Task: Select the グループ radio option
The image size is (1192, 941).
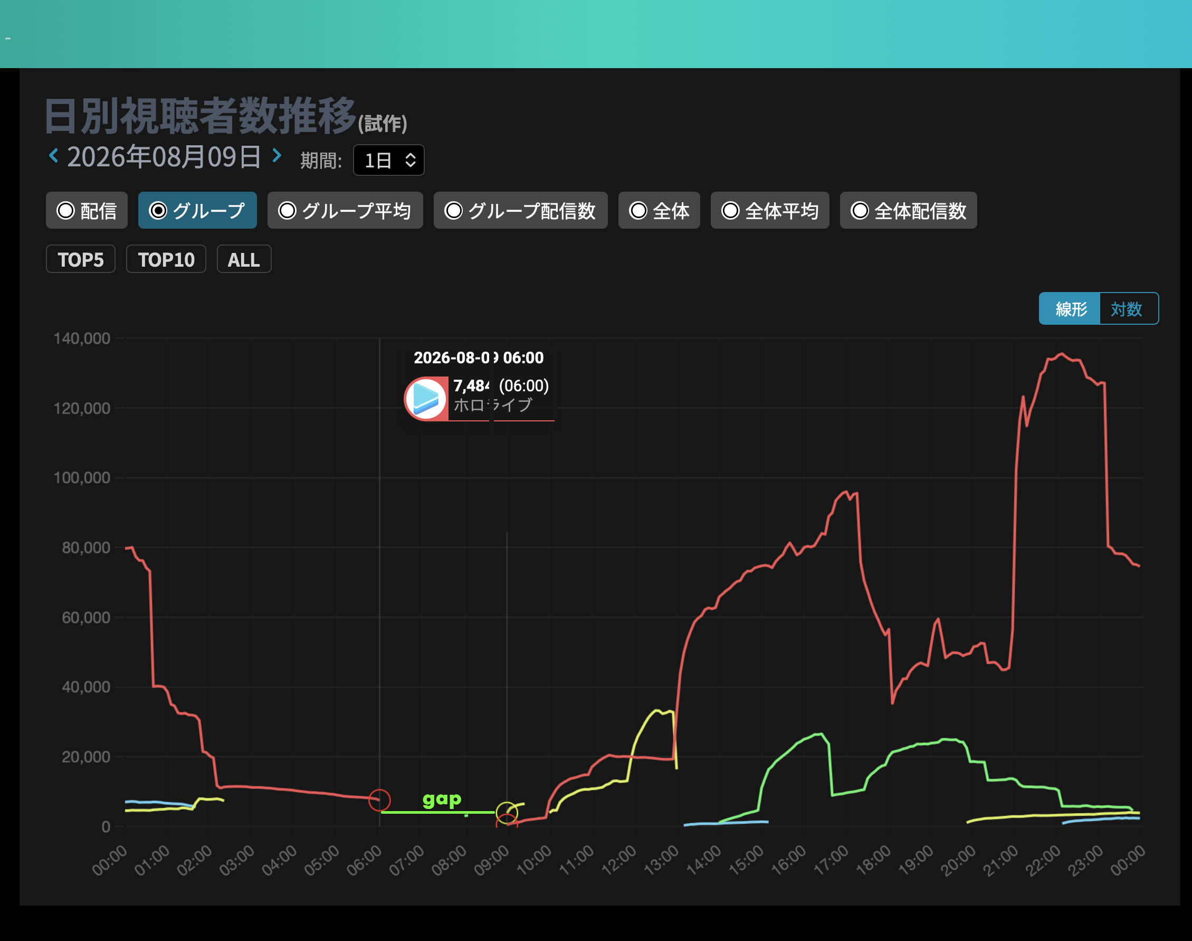Action: click(198, 210)
